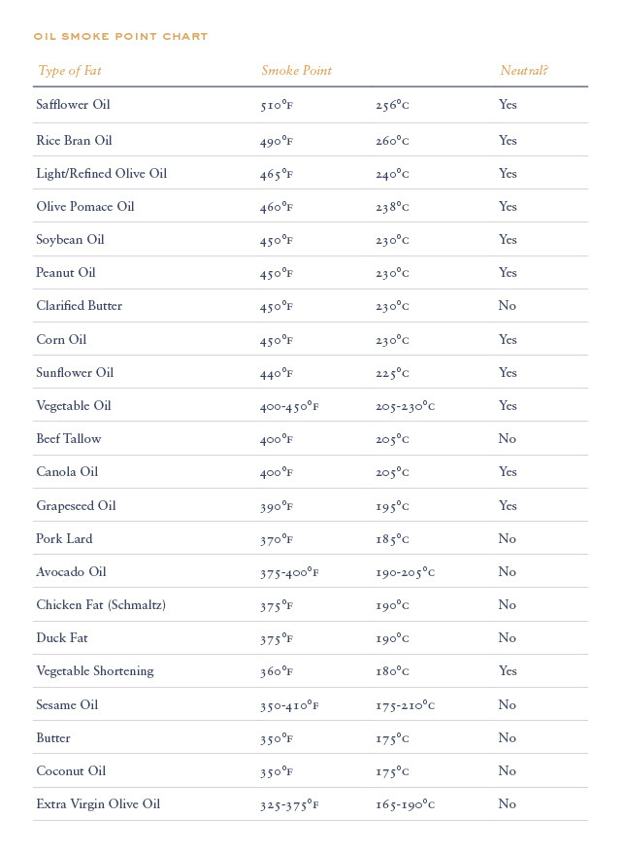
Task: Click the Avocado Oil 190-205°C value
Action: click(x=405, y=572)
